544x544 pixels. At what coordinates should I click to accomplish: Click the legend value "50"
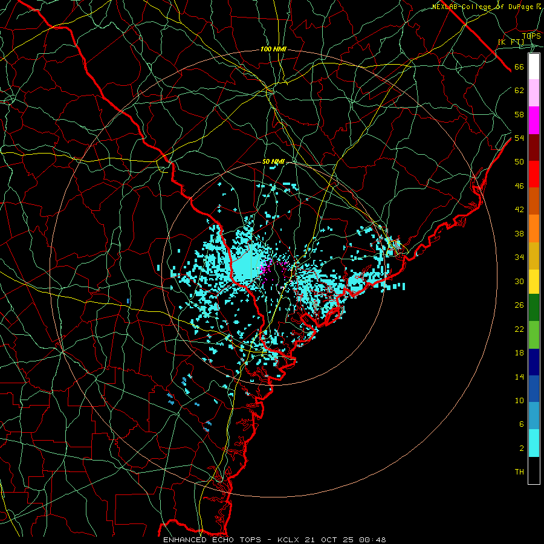(519, 162)
